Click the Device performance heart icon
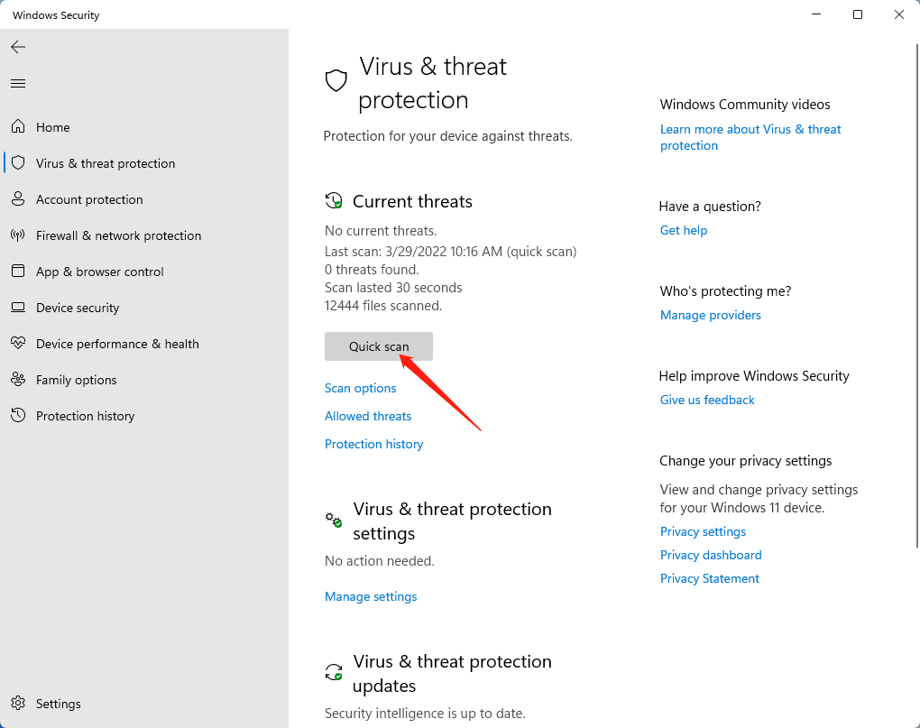This screenshot has width=920, height=728. [x=18, y=343]
